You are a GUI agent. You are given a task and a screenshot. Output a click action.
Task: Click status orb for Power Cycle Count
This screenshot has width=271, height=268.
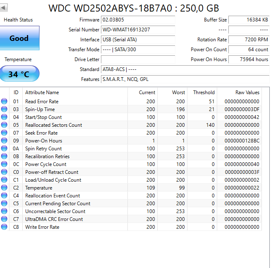click(x=4, y=164)
